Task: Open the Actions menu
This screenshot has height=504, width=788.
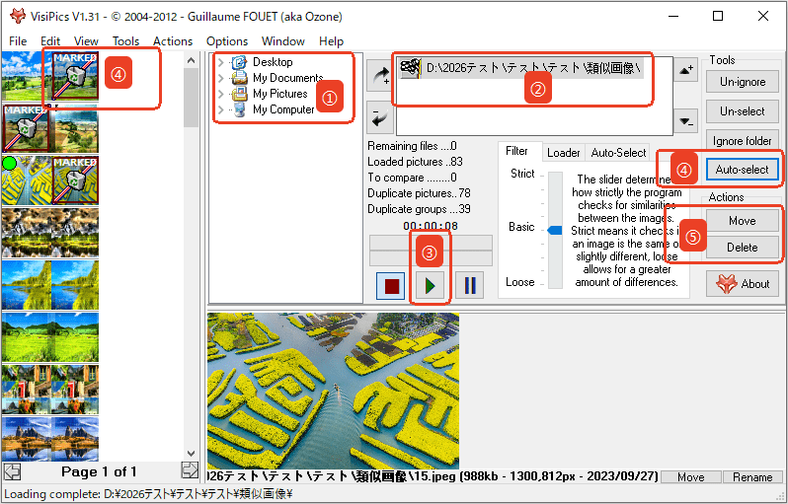Action: 173,41
